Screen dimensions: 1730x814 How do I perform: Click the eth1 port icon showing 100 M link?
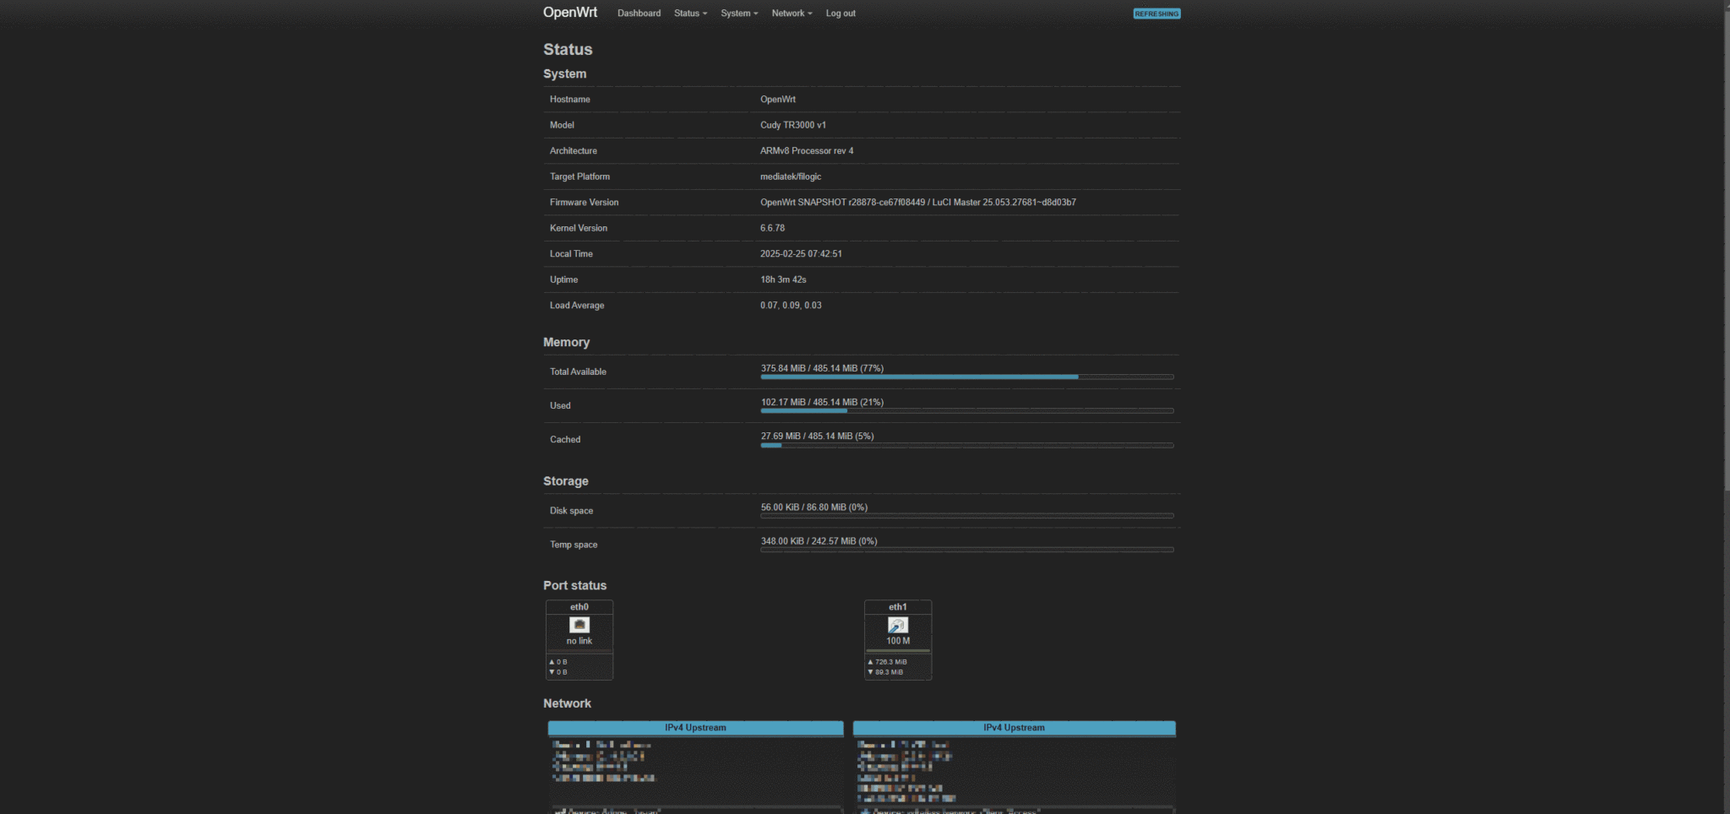pyautogui.click(x=897, y=625)
